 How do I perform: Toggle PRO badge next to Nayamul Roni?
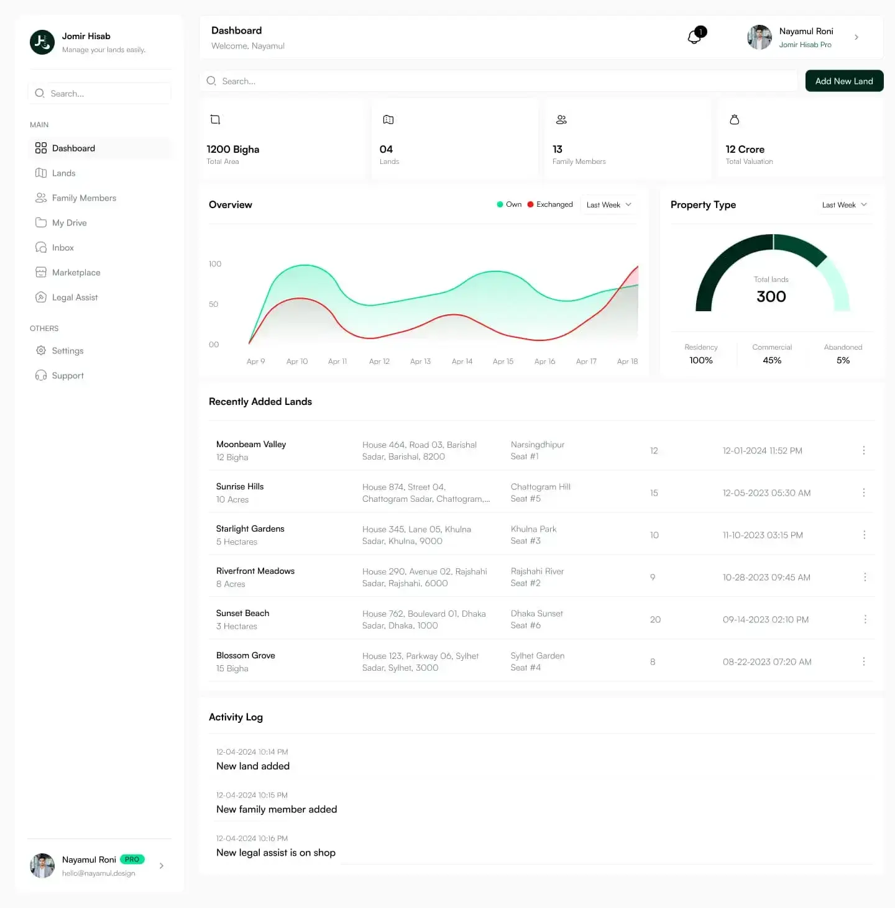click(132, 859)
